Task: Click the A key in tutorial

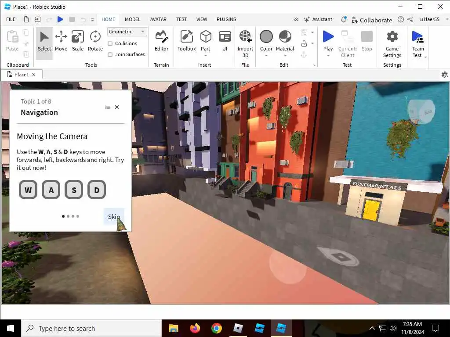Action: pos(51,190)
